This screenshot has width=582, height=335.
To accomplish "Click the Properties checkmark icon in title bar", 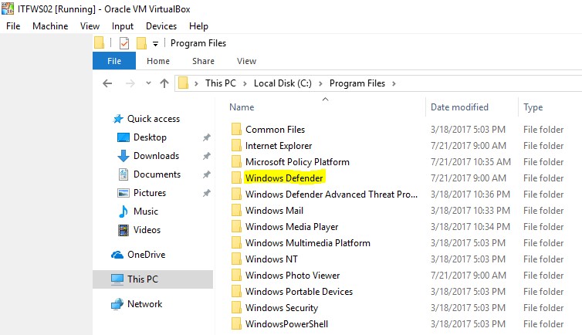I will pyautogui.click(x=124, y=43).
